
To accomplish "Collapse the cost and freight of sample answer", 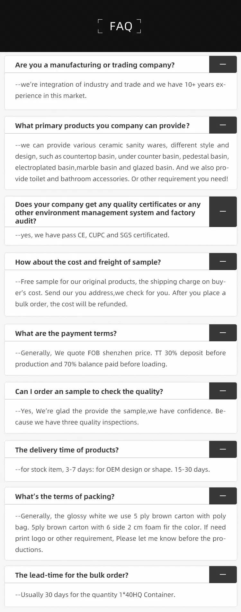I will click(223, 262).
